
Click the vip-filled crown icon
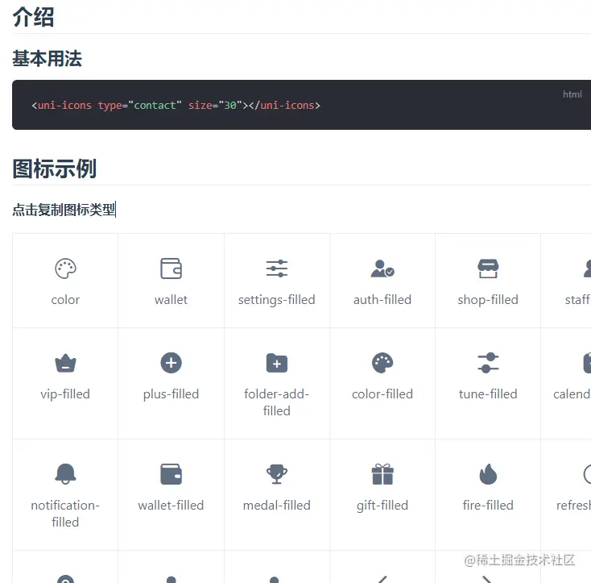click(x=65, y=363)
